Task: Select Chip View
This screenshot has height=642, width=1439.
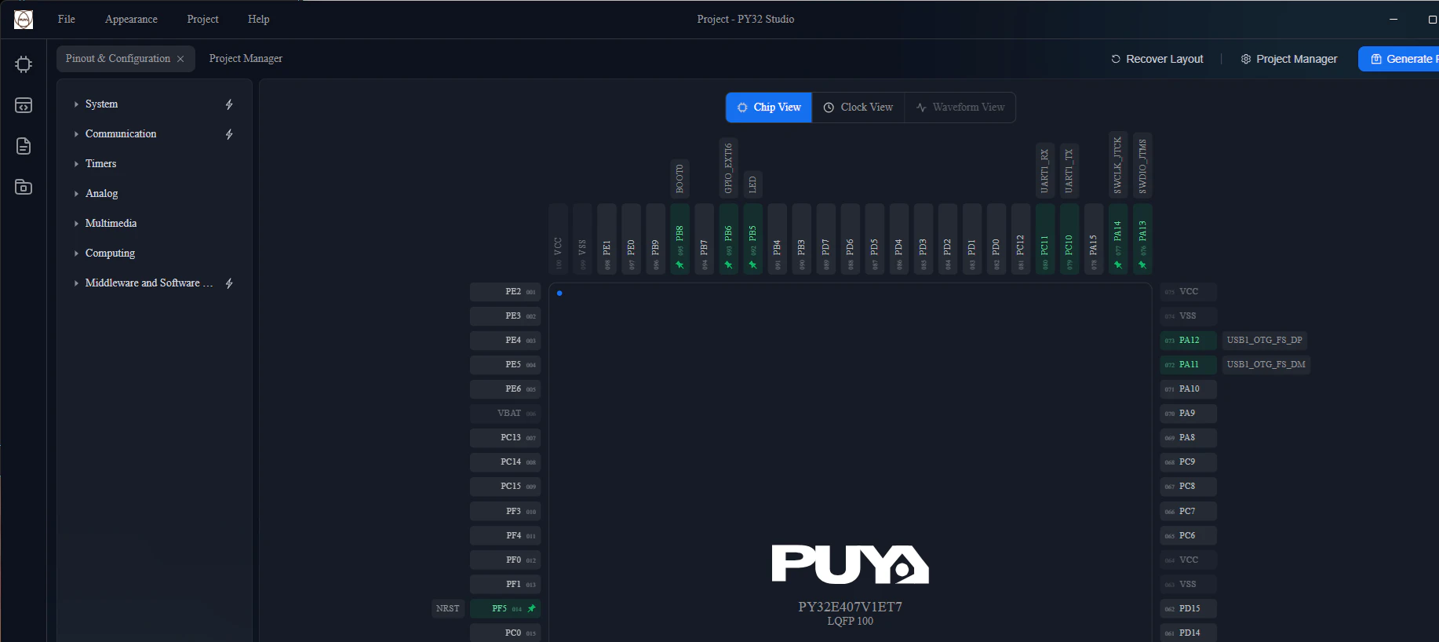Action: 769,108
